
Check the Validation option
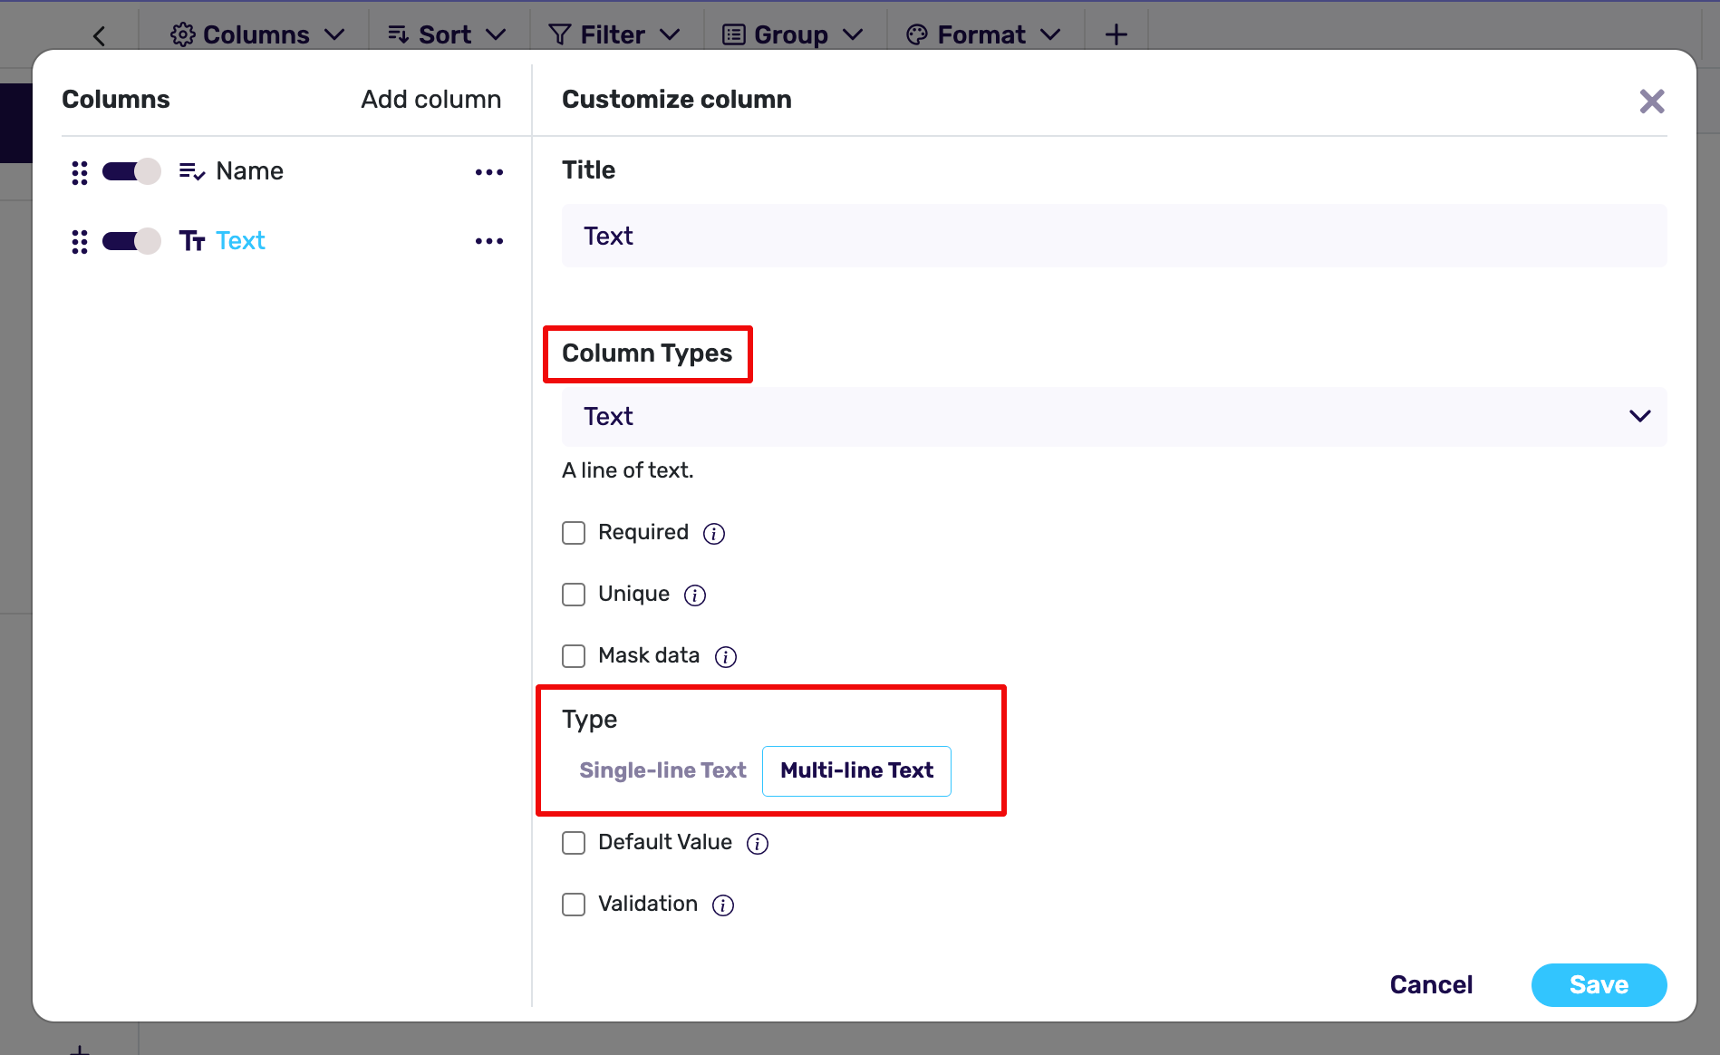coord(573,904)
